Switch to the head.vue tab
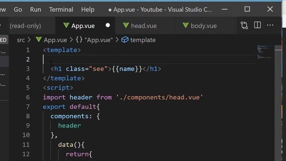Screen dimensions: 286x161 tap(145, 25)
